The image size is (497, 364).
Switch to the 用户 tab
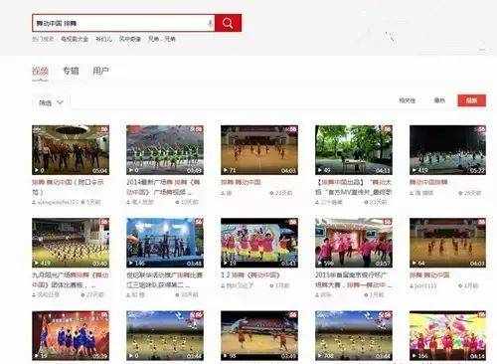100,71
